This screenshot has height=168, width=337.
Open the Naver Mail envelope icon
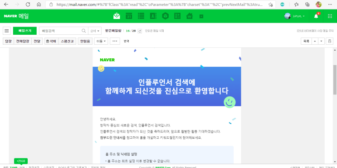pos(117,16)
